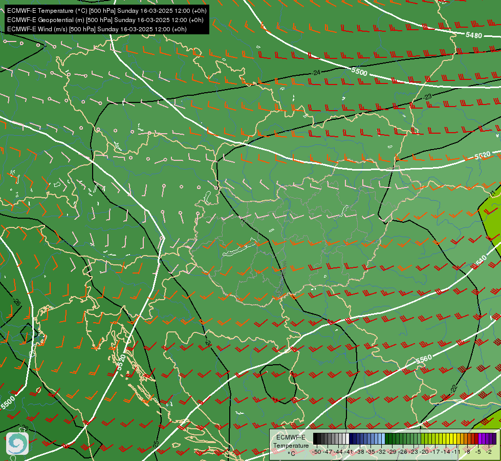
Task: Select the ECMWF-E Temperature 500 hPa title line
Action: point(107,11)
